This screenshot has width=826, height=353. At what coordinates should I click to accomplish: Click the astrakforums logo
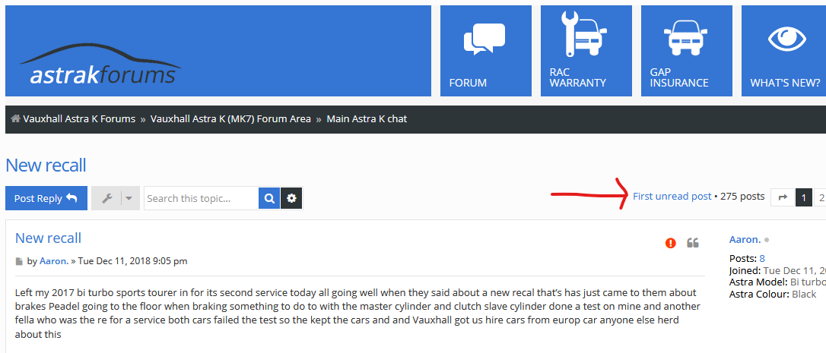point(100,65)
